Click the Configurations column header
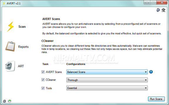 tap(76, 64)
